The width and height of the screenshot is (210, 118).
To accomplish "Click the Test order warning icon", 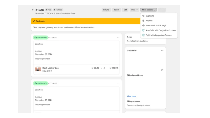I will click(x=34, y=21).
